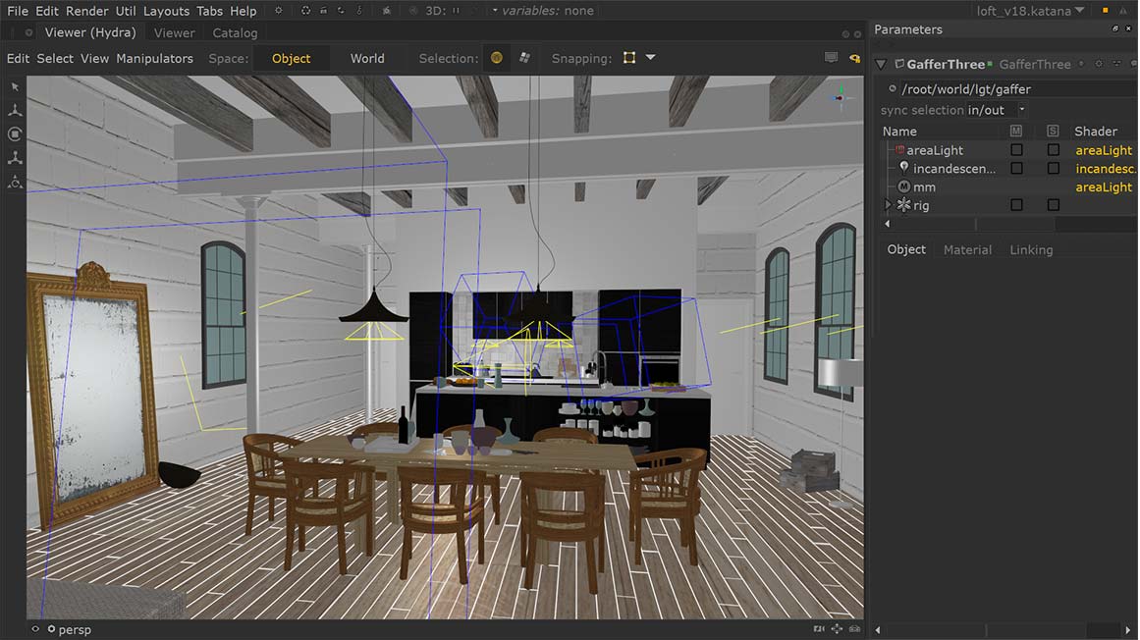Click the yellow sphere selection mode icon
The height and width of the screenshot is (640, 1140).
(497, 58)
